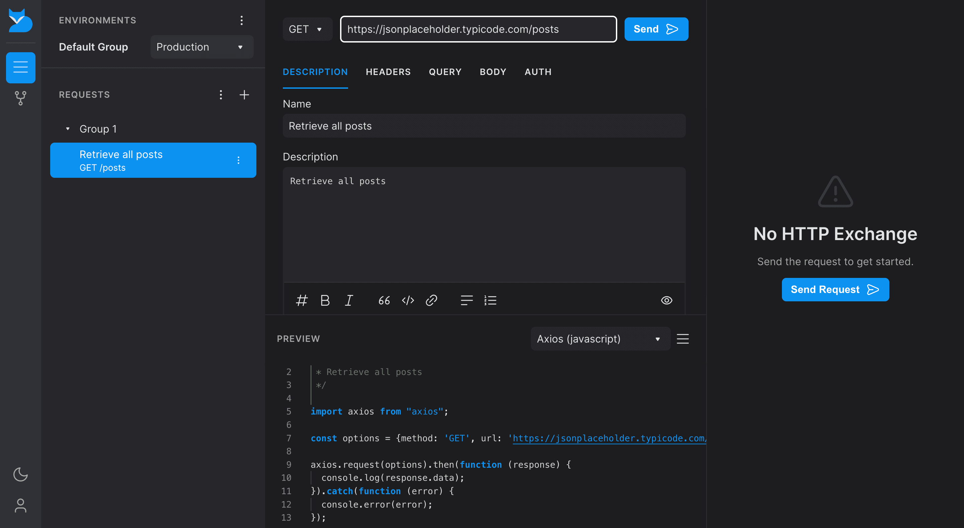Viewport: 964px width, 528px height.
Task: Switch to the Body tab
Action: (493, 72)
